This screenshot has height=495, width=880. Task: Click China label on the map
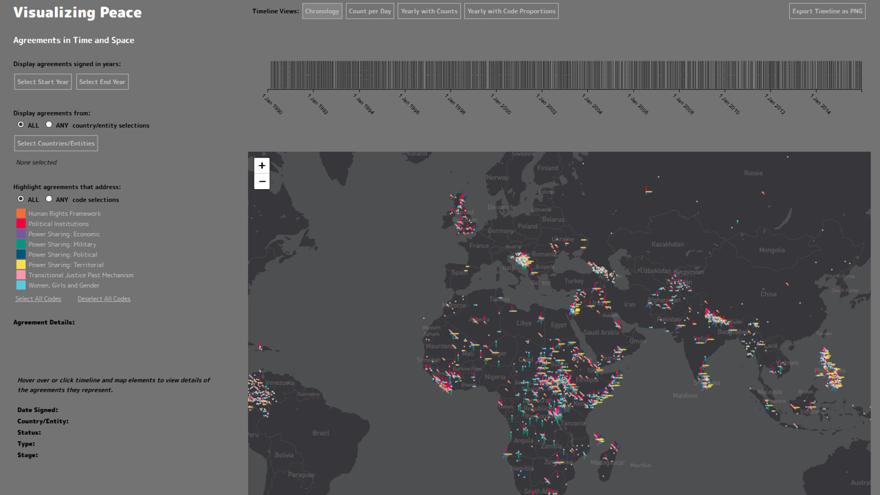pyautogui.click(x=769, y=294)
